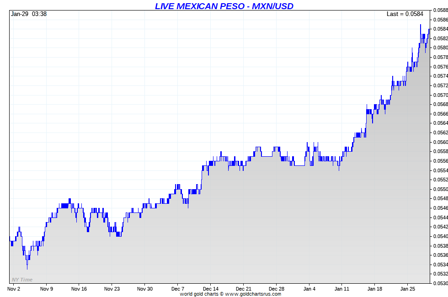Click the Jan 11 date label

point(342,289)
